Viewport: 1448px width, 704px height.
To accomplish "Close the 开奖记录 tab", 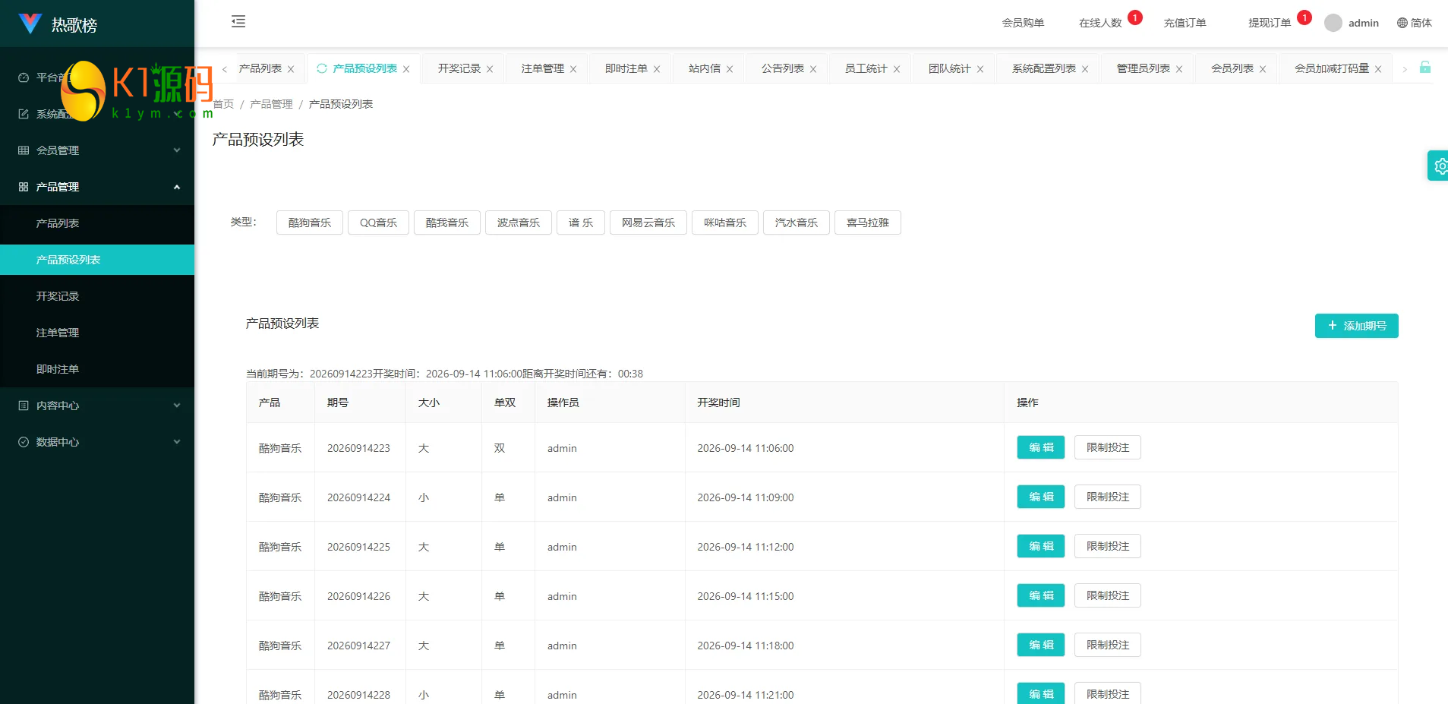I will (490, 69).
